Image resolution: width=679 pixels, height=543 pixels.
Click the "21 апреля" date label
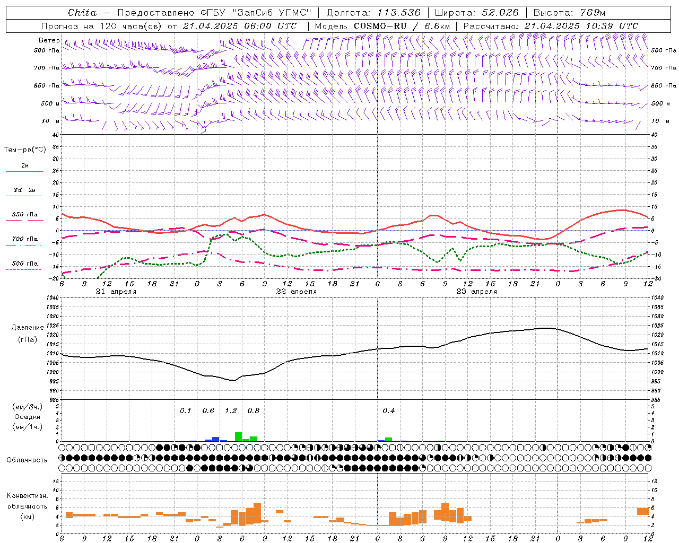(x=116, y=292)
